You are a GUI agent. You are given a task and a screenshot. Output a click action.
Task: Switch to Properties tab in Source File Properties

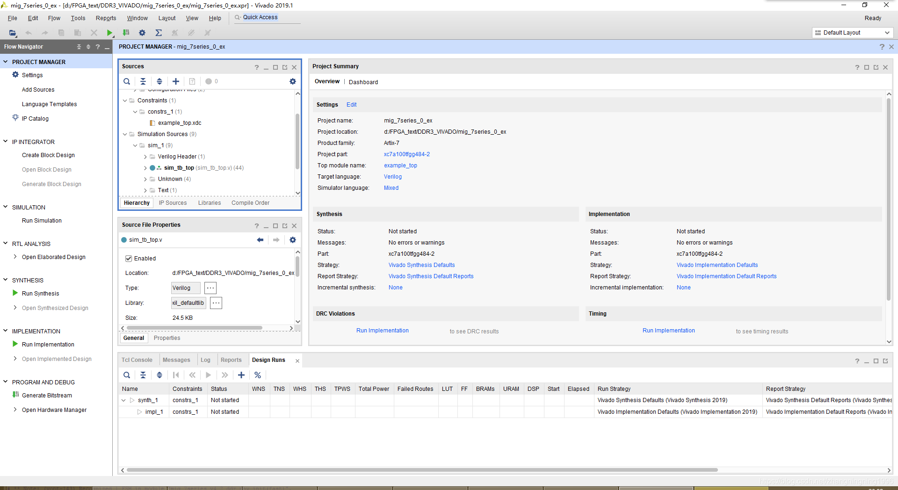167,338
